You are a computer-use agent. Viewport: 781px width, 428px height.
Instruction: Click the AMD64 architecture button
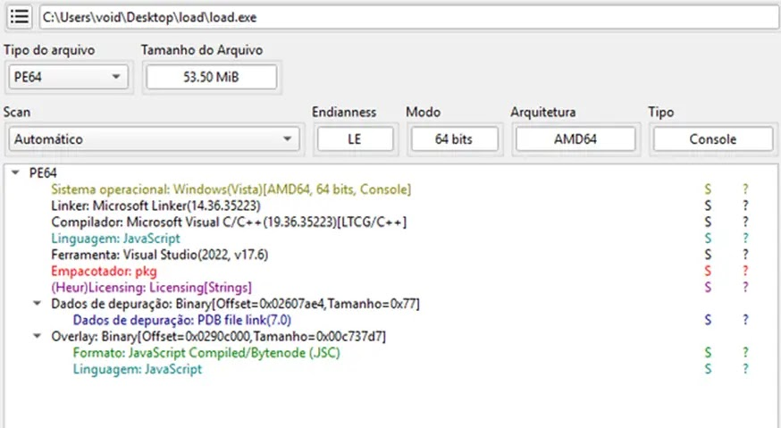pos(575,139)
